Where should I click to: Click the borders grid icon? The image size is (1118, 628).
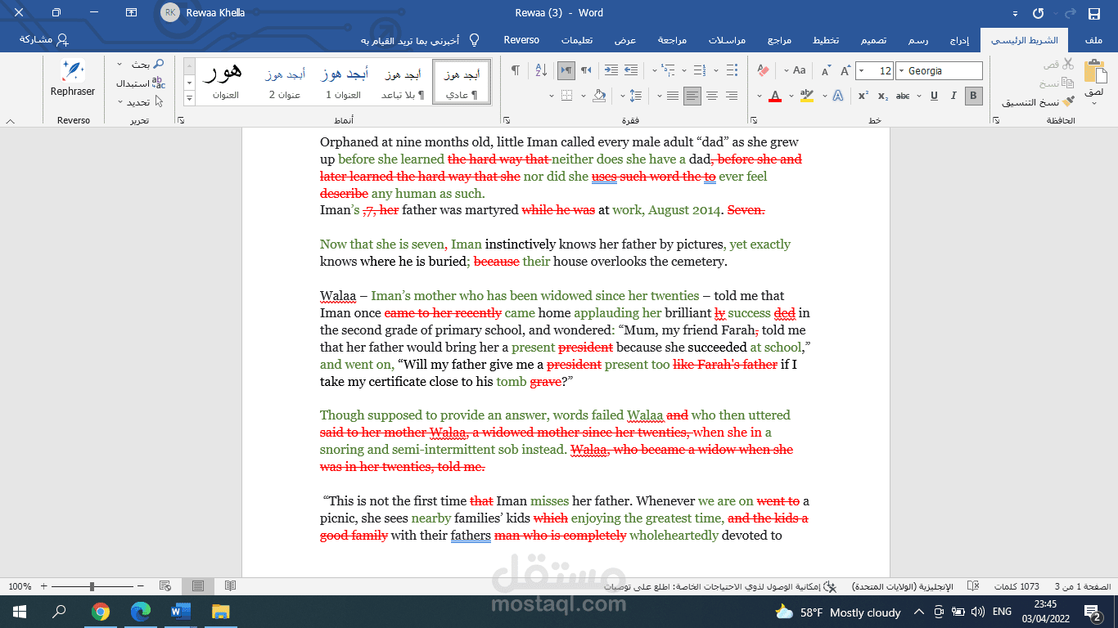pyautogui.click(x=566, y=96)
